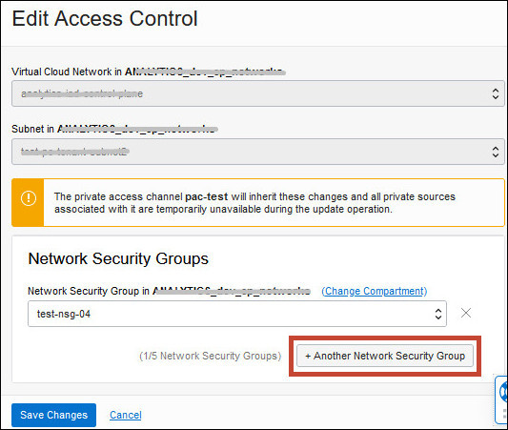Click the Edit Access Control title
The image size is (508, 430).
coord(105,18)
